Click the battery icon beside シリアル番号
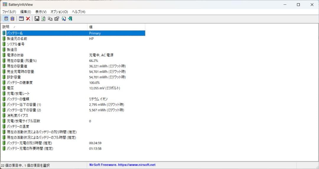 [4, 44]
